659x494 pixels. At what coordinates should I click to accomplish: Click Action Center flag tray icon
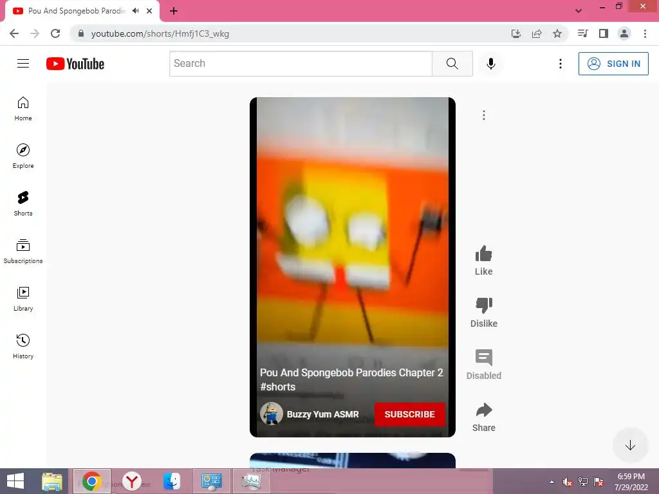599,482
